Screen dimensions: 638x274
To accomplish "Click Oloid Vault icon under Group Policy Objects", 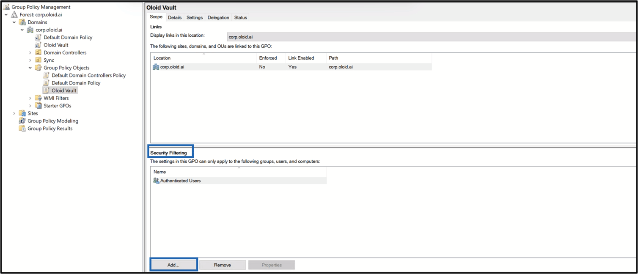I will click(x=47, y=90).
